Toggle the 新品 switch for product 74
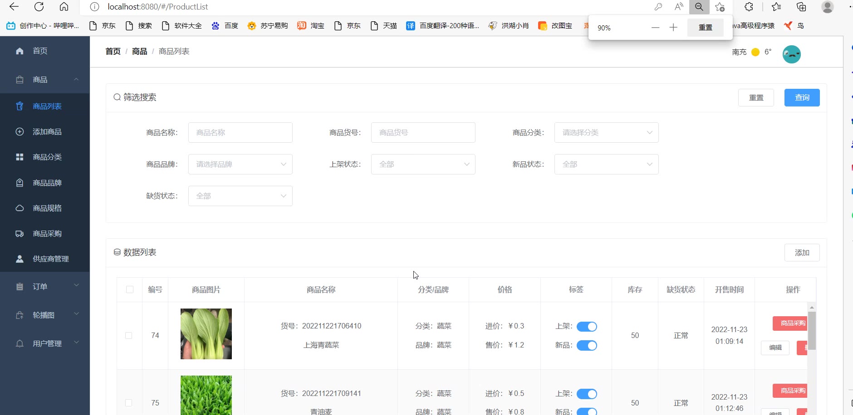The width and height of the screenshot is (853, 415). (x=587, y=346)
